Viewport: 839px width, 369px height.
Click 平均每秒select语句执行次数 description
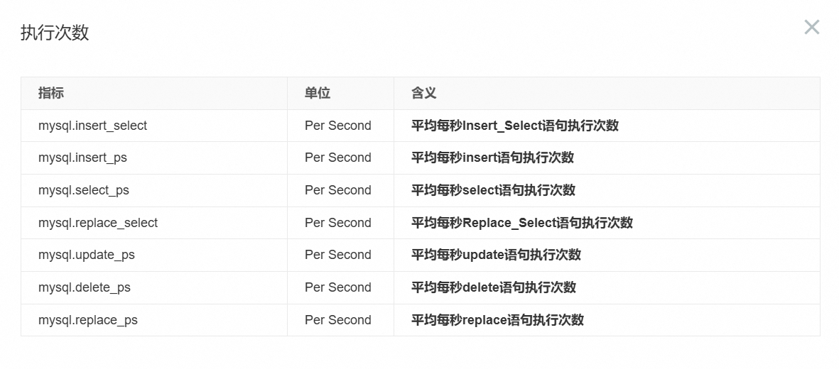click(493, 190)
